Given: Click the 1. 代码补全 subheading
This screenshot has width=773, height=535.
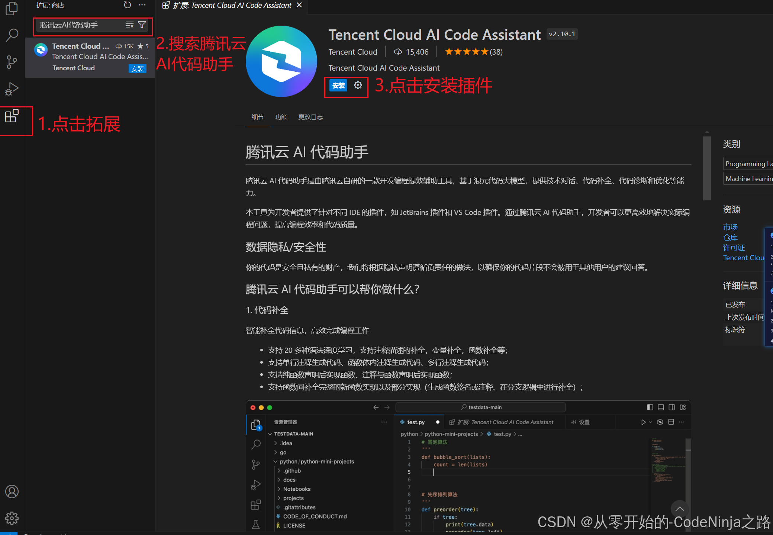Looking at the screenshot, I should (267, 310).
